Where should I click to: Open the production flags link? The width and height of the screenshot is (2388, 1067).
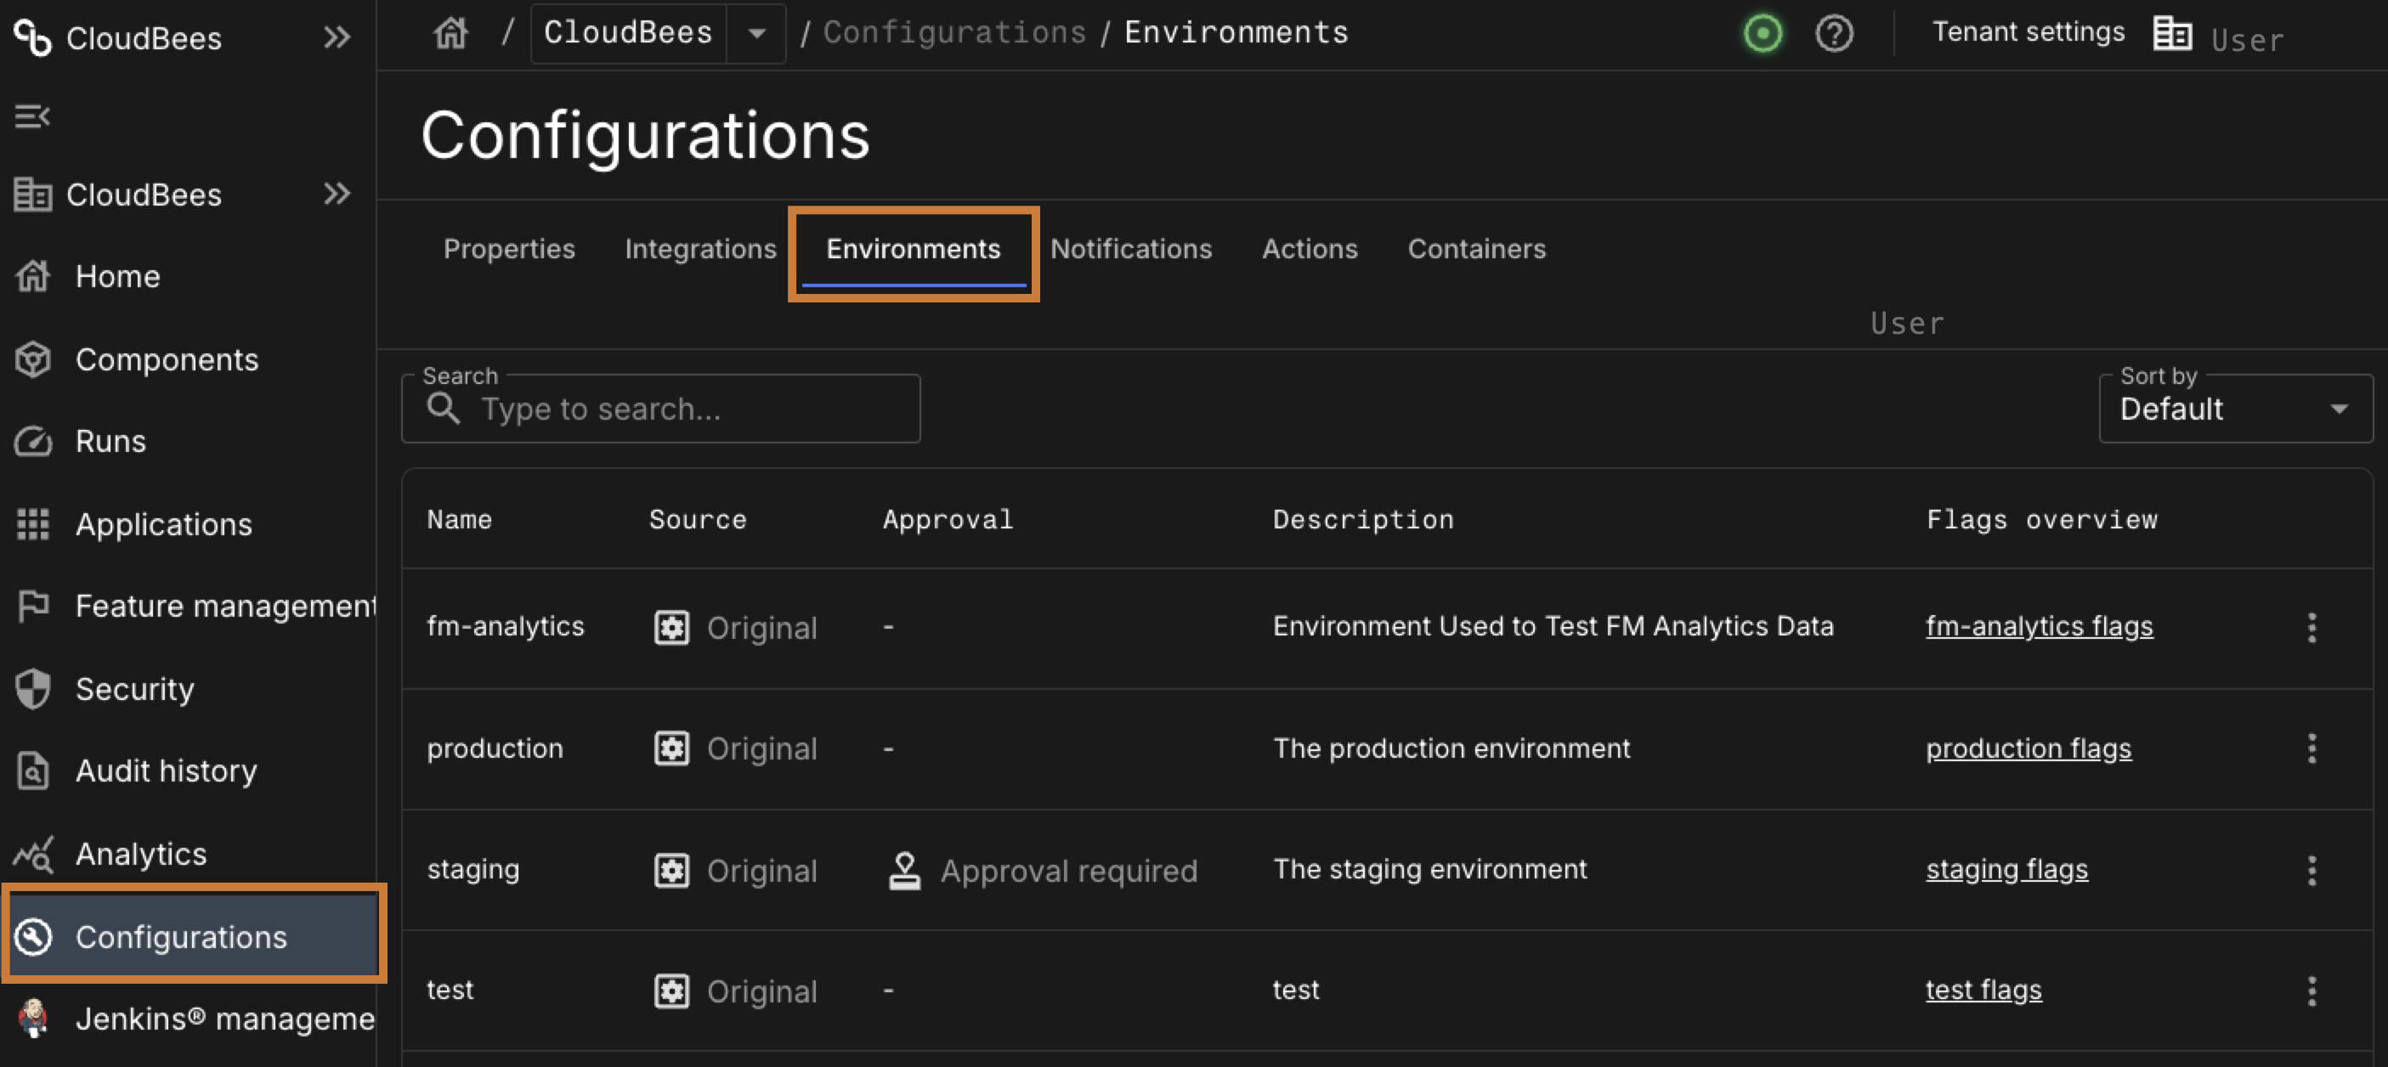click(2028, 748)
